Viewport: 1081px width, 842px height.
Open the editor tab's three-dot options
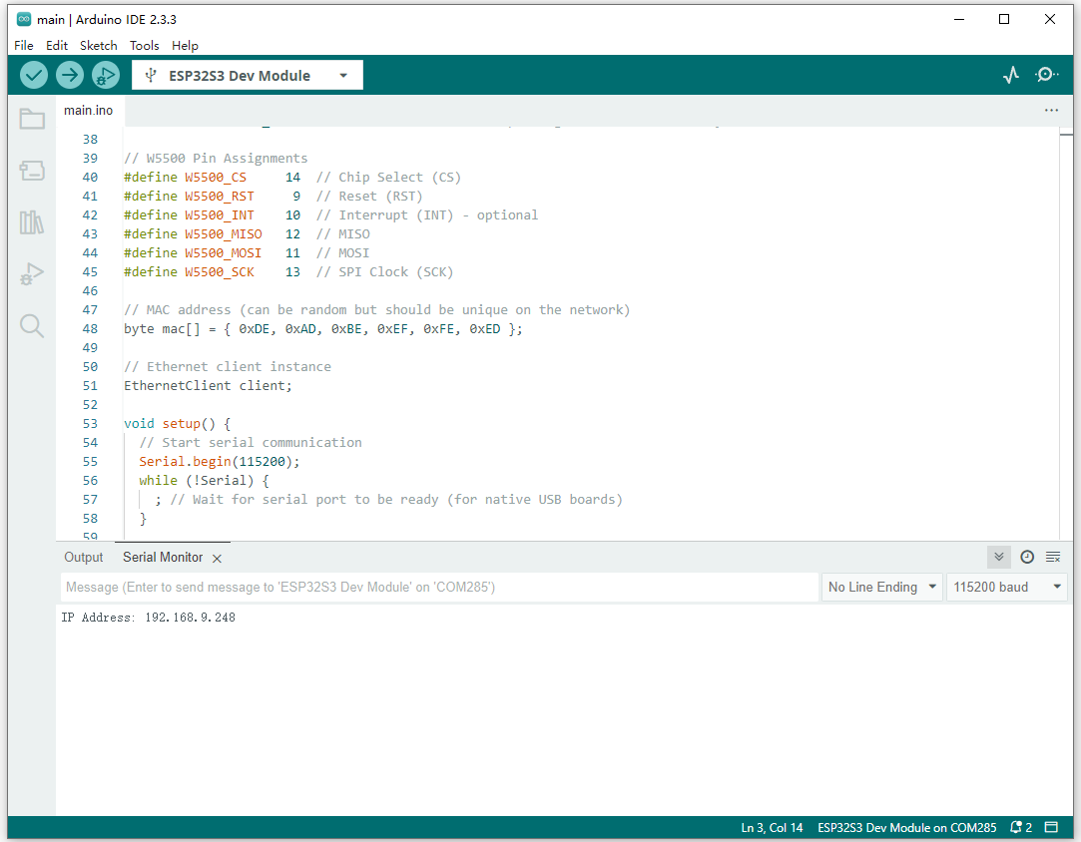[x=1051, y=110]
